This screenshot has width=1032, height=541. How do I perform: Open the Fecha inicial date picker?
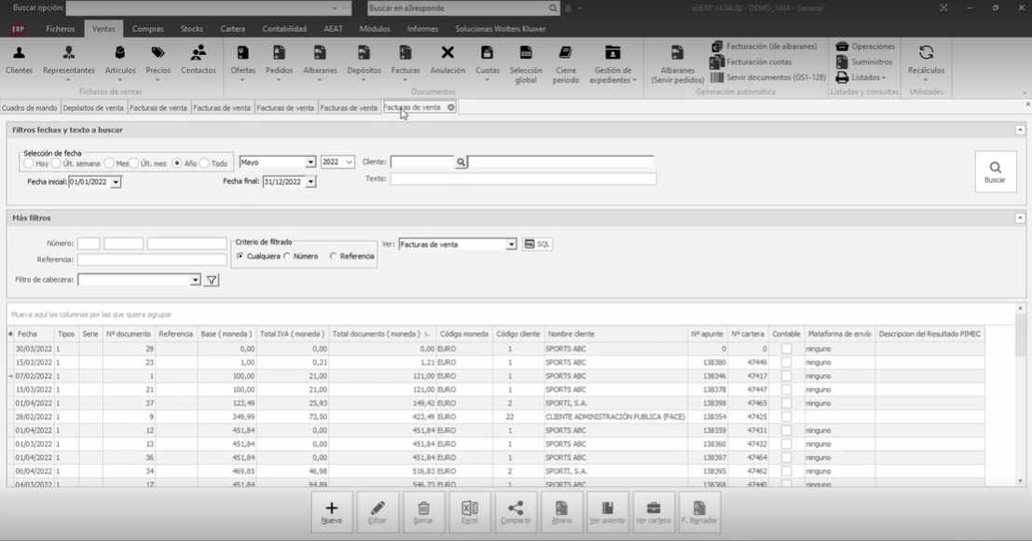116,182
